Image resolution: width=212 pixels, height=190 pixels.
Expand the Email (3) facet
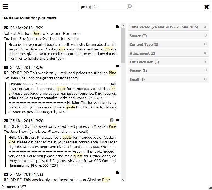coord(168,79)
